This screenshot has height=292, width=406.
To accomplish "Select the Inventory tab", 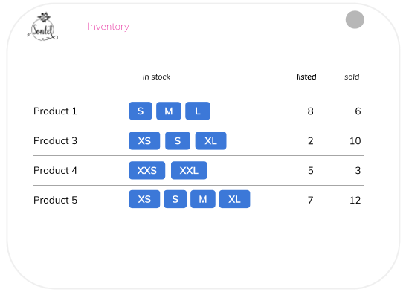I will click(109, 27).
